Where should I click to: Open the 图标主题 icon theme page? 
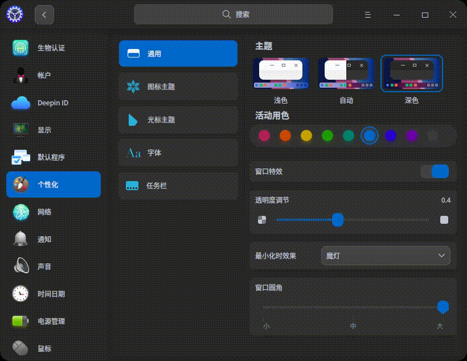pos(178,87)
